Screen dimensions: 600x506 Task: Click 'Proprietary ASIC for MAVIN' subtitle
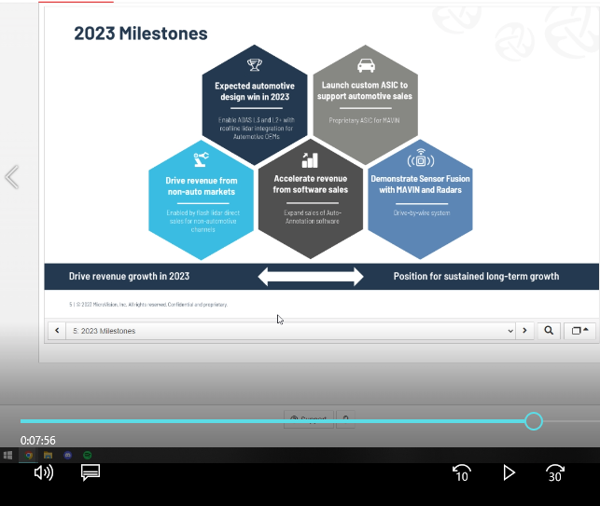tap(364, 120)
